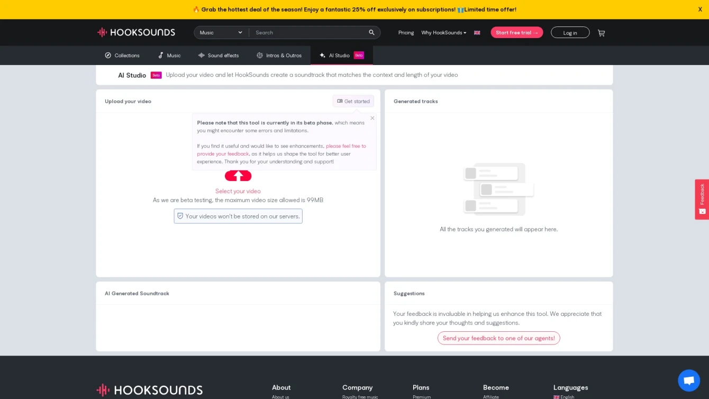Close the beta phase notice popup
Image resolution: width=709 pixels, height=399 pixels.
(372, 118)
